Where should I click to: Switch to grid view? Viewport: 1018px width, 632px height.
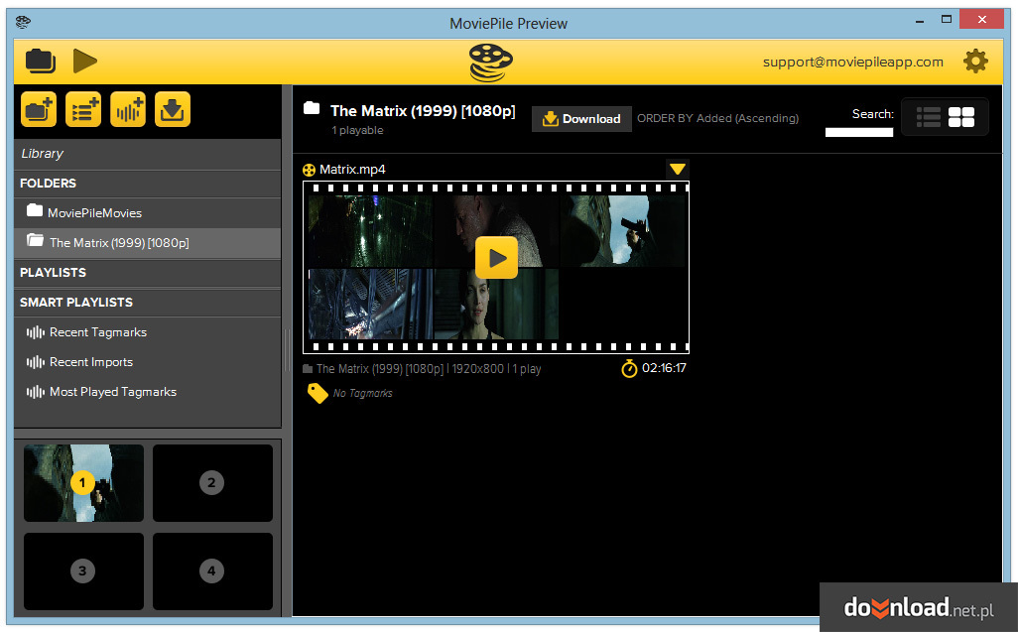tap(961, 117)
